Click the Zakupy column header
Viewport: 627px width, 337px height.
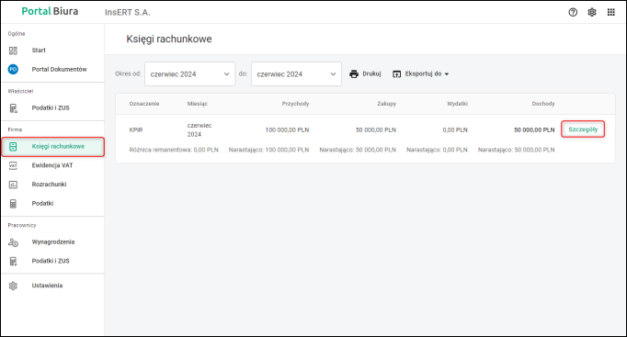[x=386, y=104]
